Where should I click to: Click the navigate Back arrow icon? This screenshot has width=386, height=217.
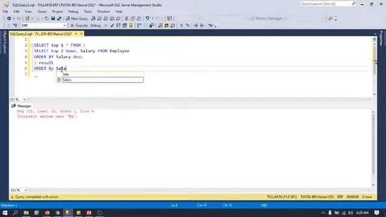pyautogui.click(x=9, y=19)
